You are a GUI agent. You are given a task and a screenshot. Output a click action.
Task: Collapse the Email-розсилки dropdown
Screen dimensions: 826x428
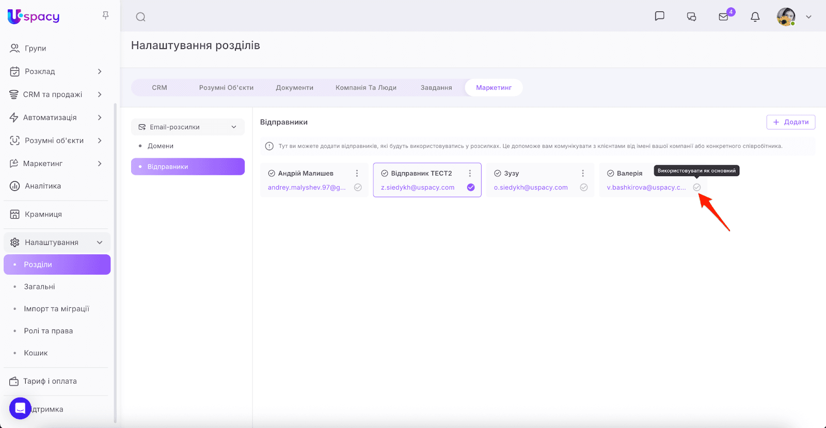[234, 127]
